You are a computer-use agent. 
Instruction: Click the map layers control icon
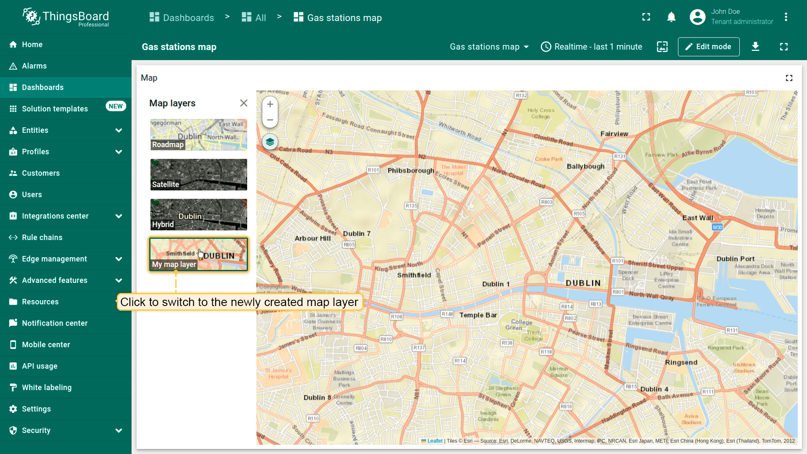pyautogui.click(x=270, y=142)
